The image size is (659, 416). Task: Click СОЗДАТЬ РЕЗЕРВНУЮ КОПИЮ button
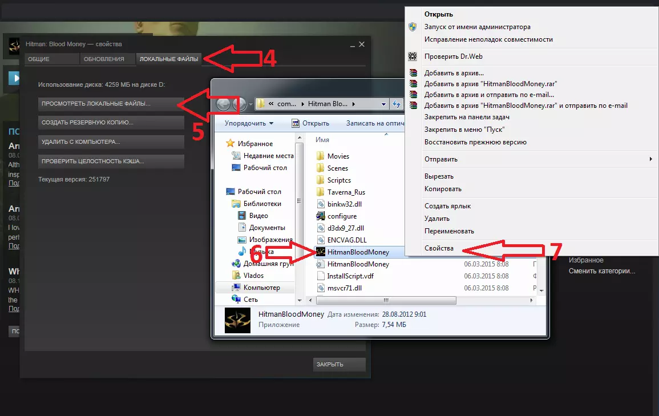coord(111,123)
